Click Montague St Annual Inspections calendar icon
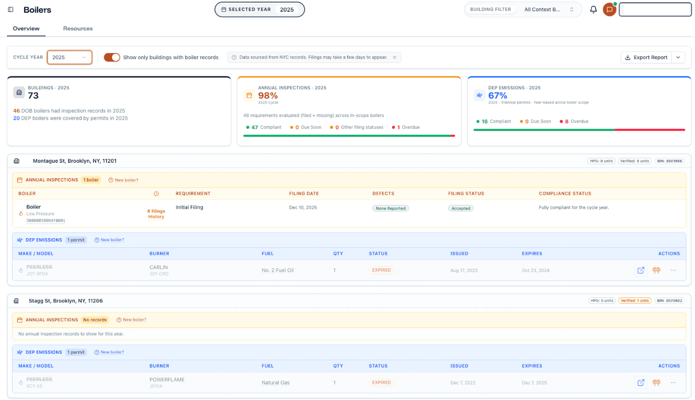 pyautogui.click(x=20, y=180)
